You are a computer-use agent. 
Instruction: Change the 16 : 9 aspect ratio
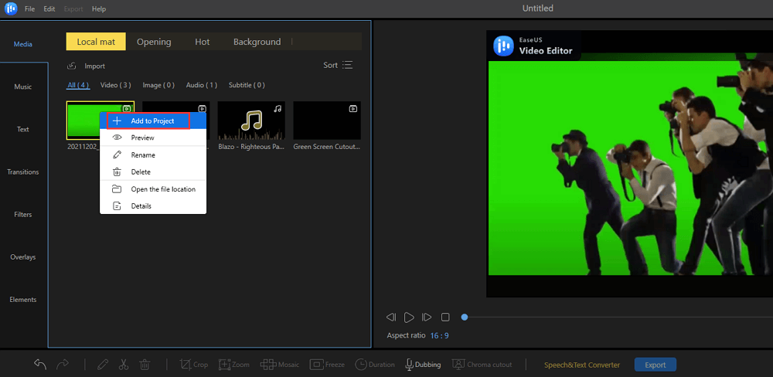coord(439,336)
